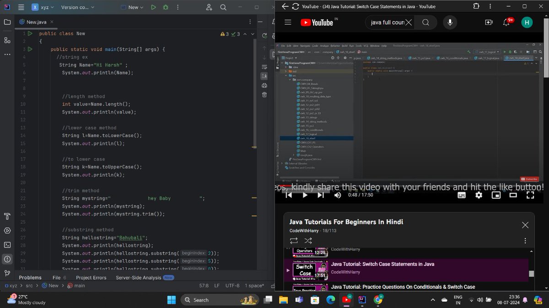The height and width of the screenshot is (308, 549).
Task: Click the main method breadcrumb
Action: click(76, 286)
